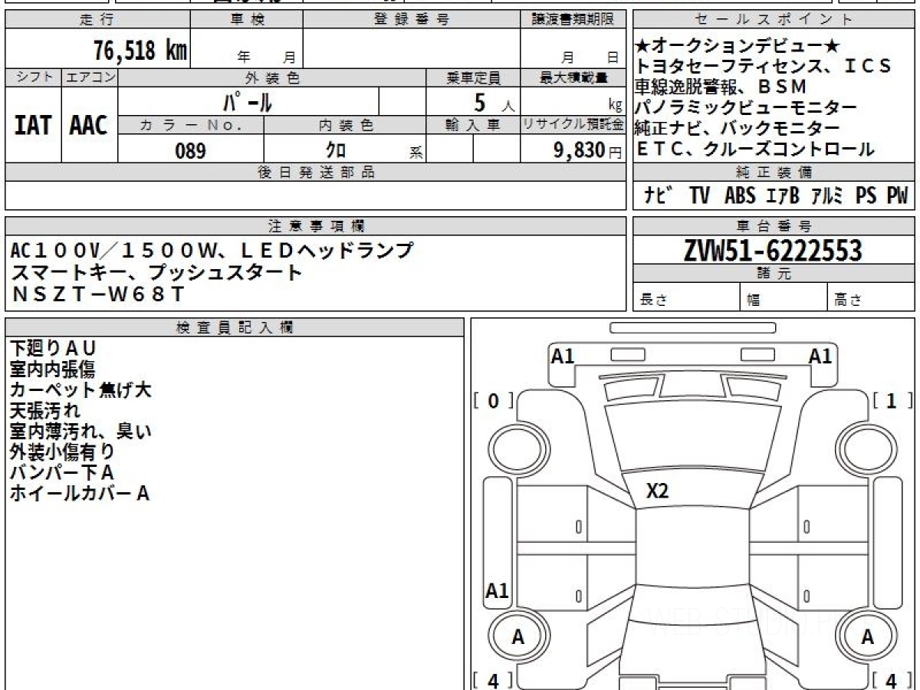Click the パノラミックビューモニター line
Viewport: 920px width, 690px height.
click(747, 108)
